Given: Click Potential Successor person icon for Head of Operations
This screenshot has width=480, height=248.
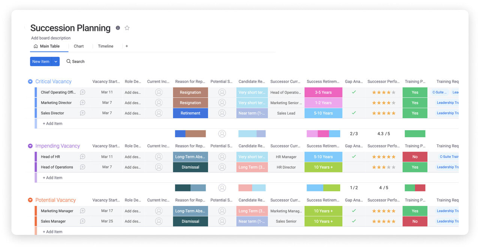Looking at the screenshot, I should coord(222,167).
